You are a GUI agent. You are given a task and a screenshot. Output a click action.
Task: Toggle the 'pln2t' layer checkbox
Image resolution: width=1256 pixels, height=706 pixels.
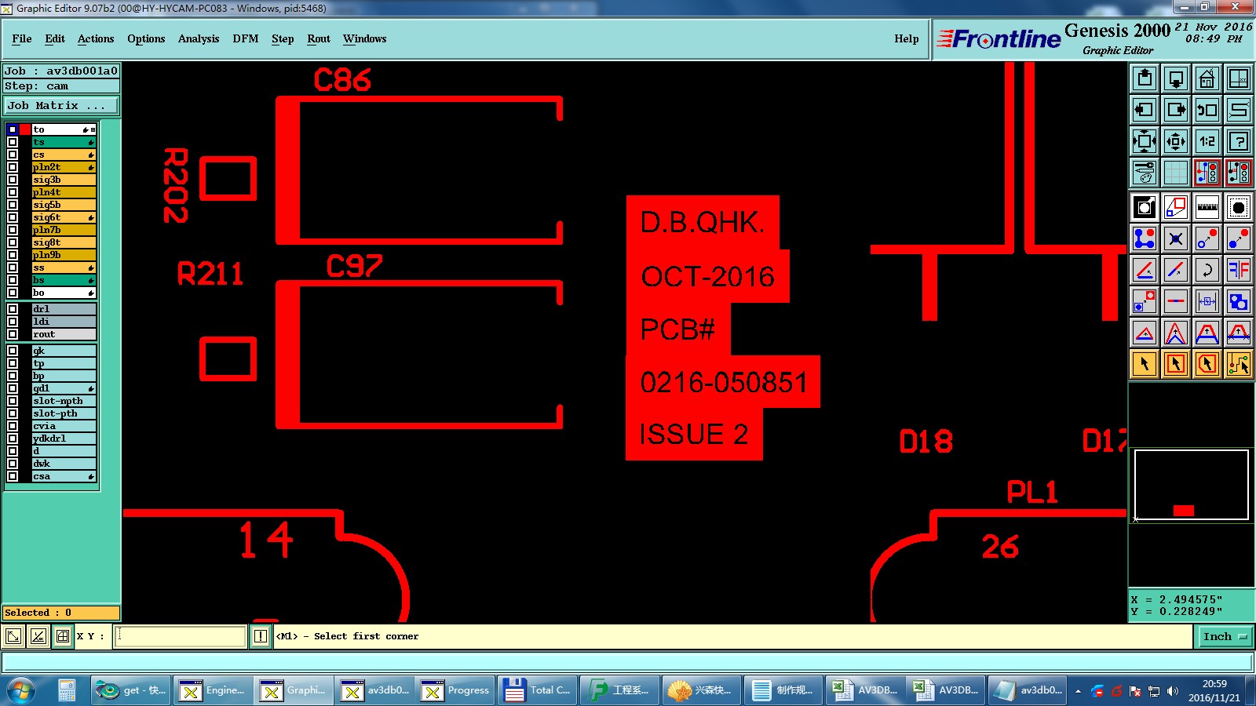point(13,167)
